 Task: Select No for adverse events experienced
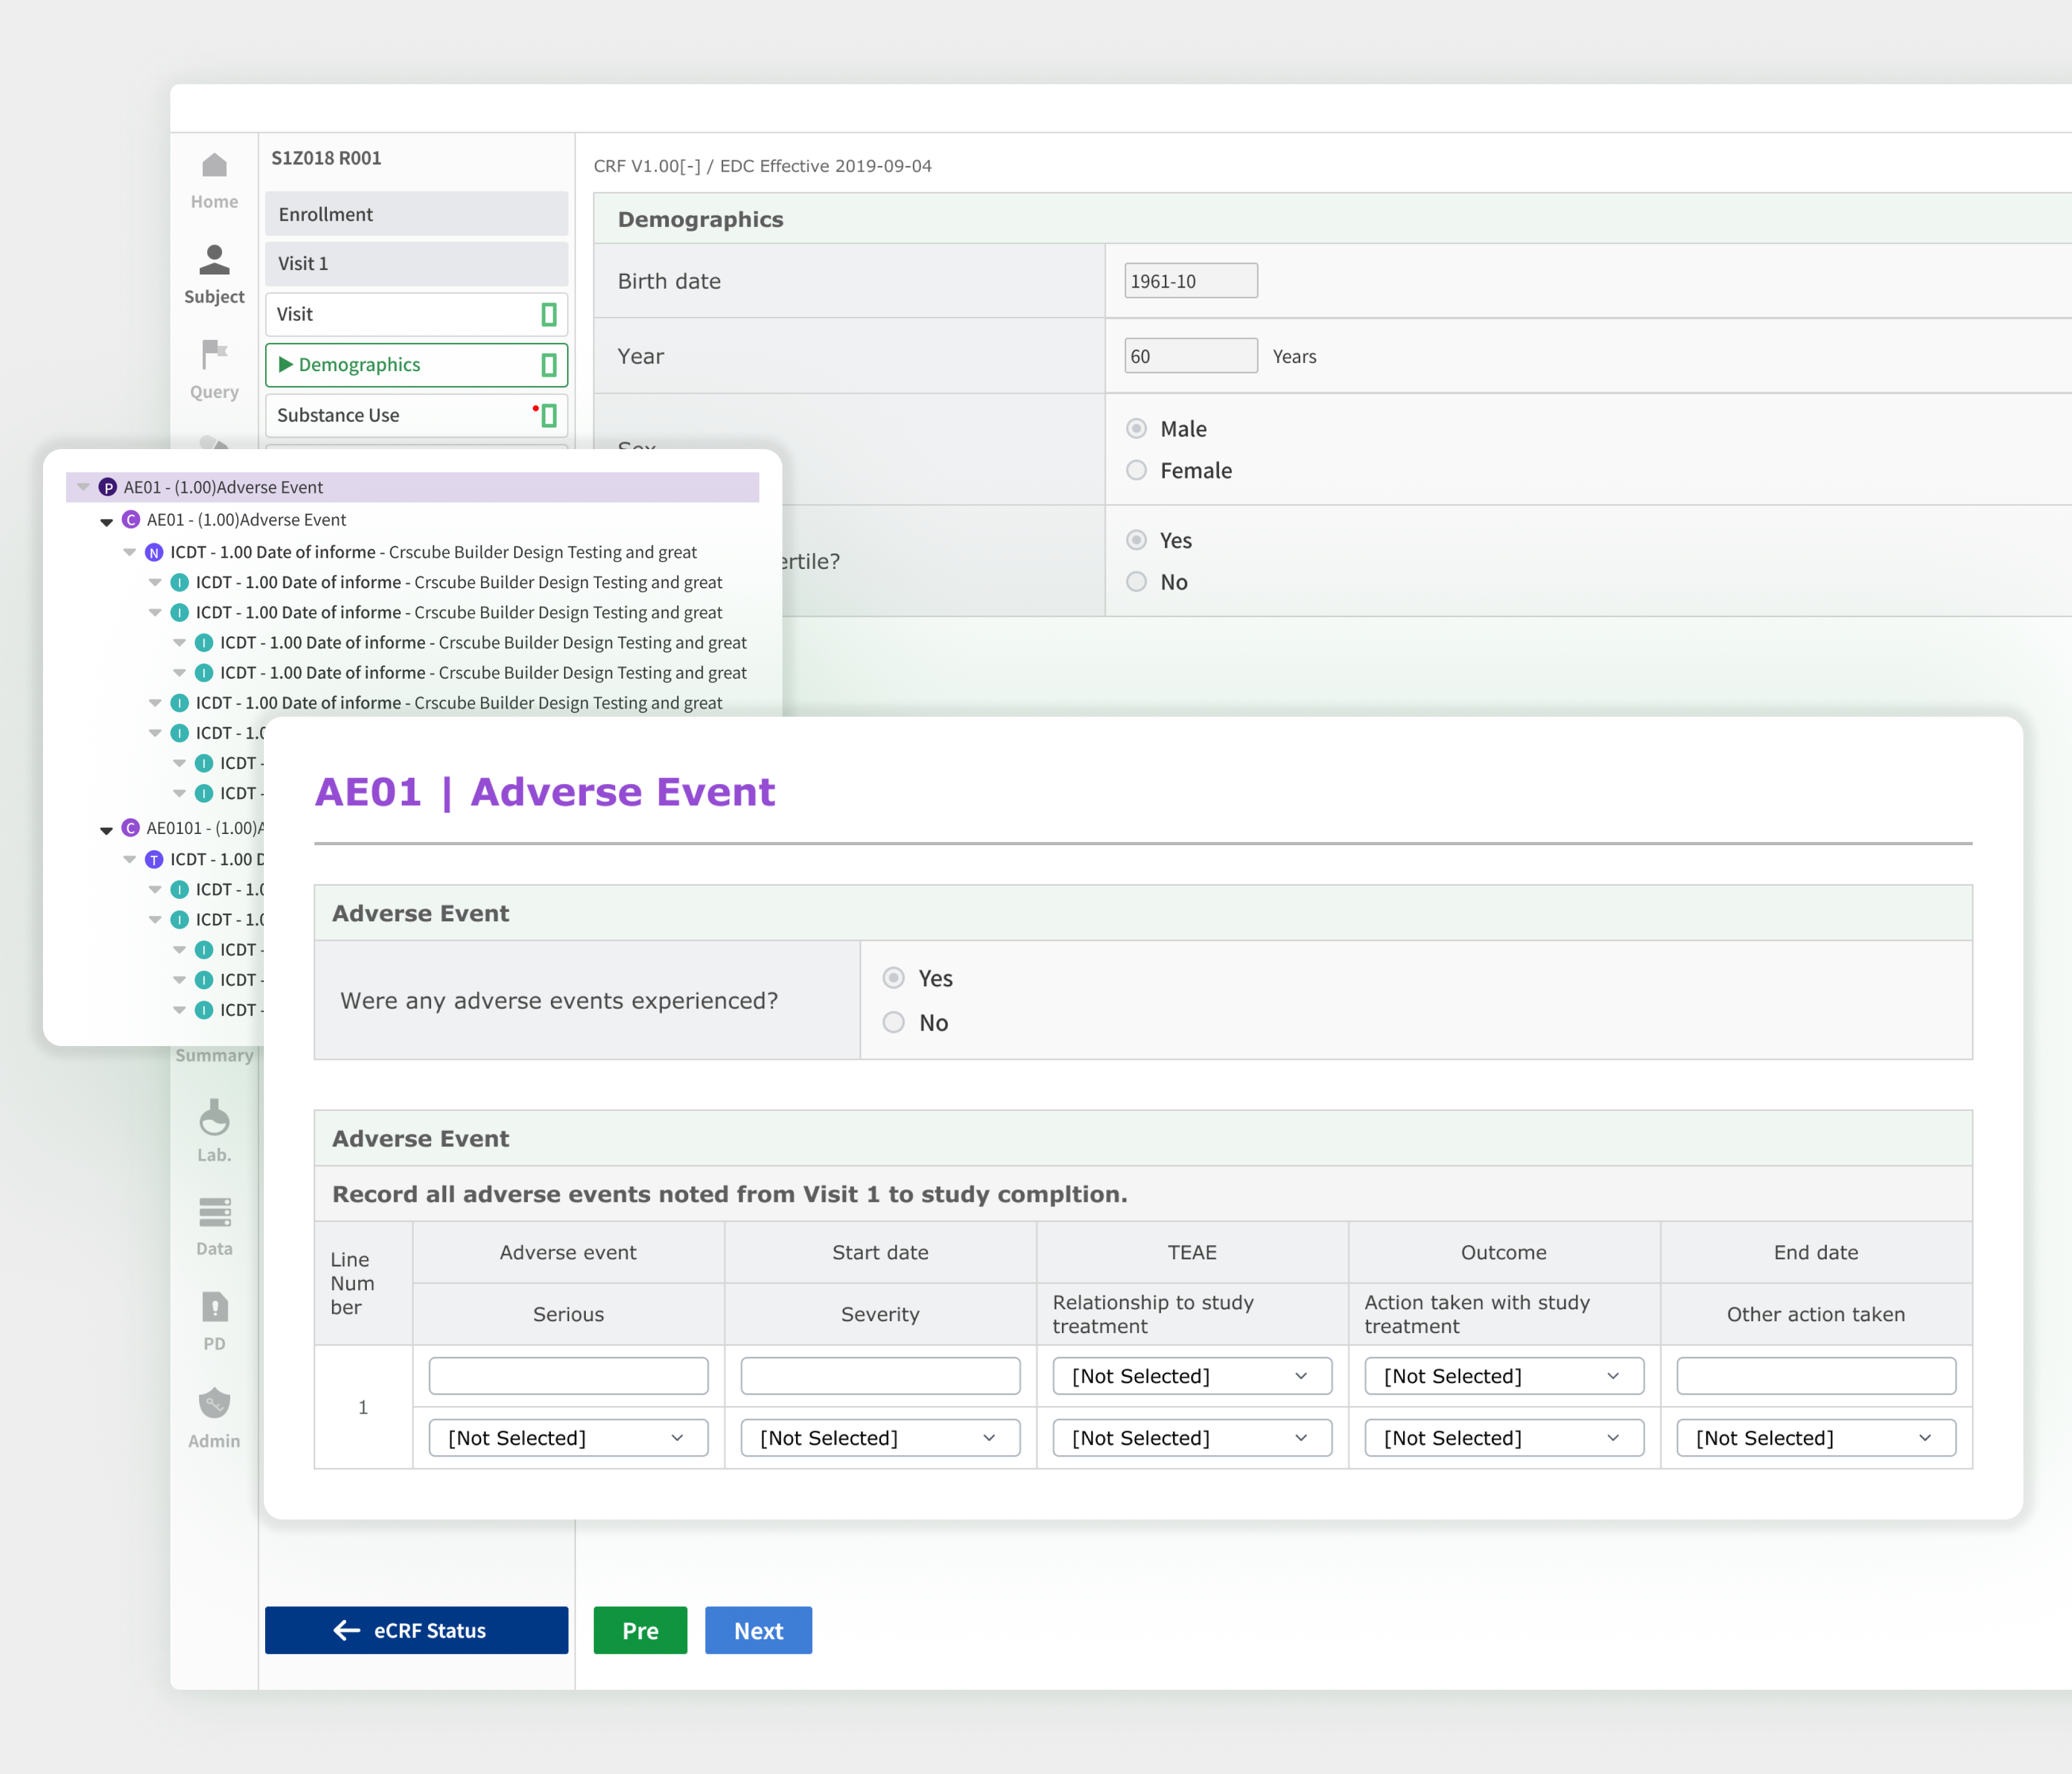click(894, 1022)
